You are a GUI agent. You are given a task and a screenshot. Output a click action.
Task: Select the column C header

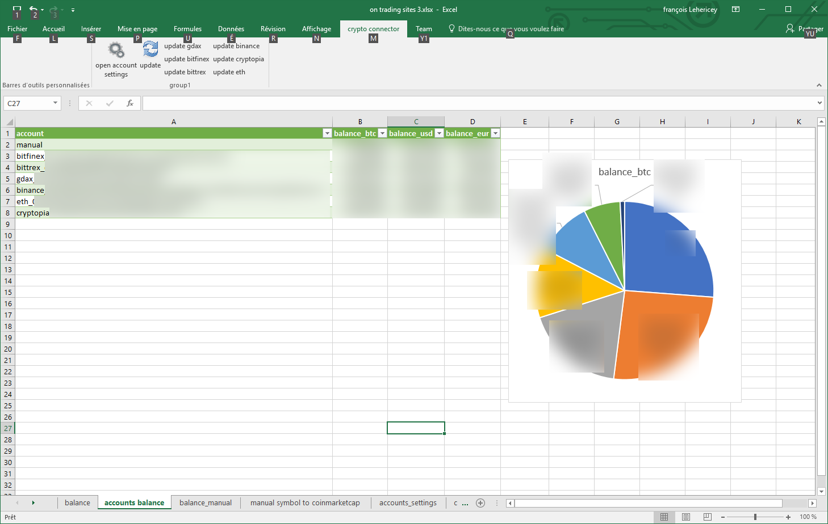[x=416, y=121]
